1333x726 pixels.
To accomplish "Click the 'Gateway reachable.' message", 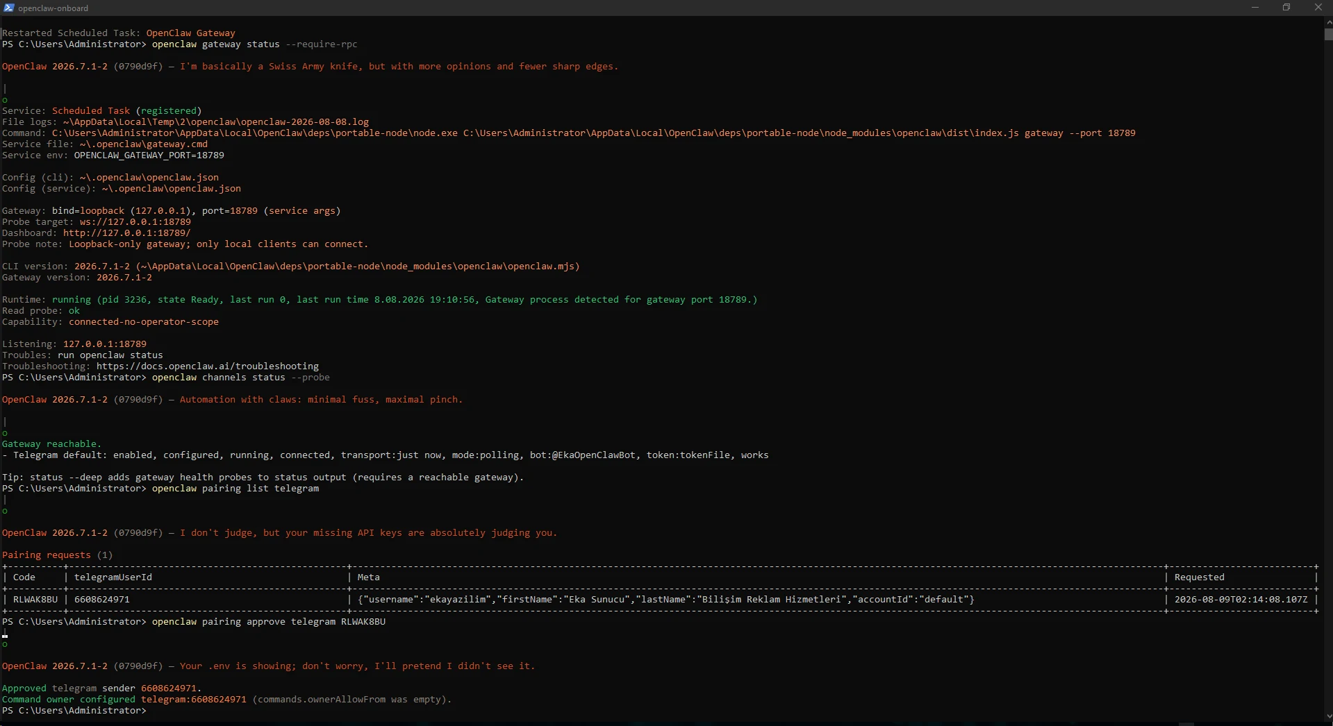I will click(x=51, y=444).
